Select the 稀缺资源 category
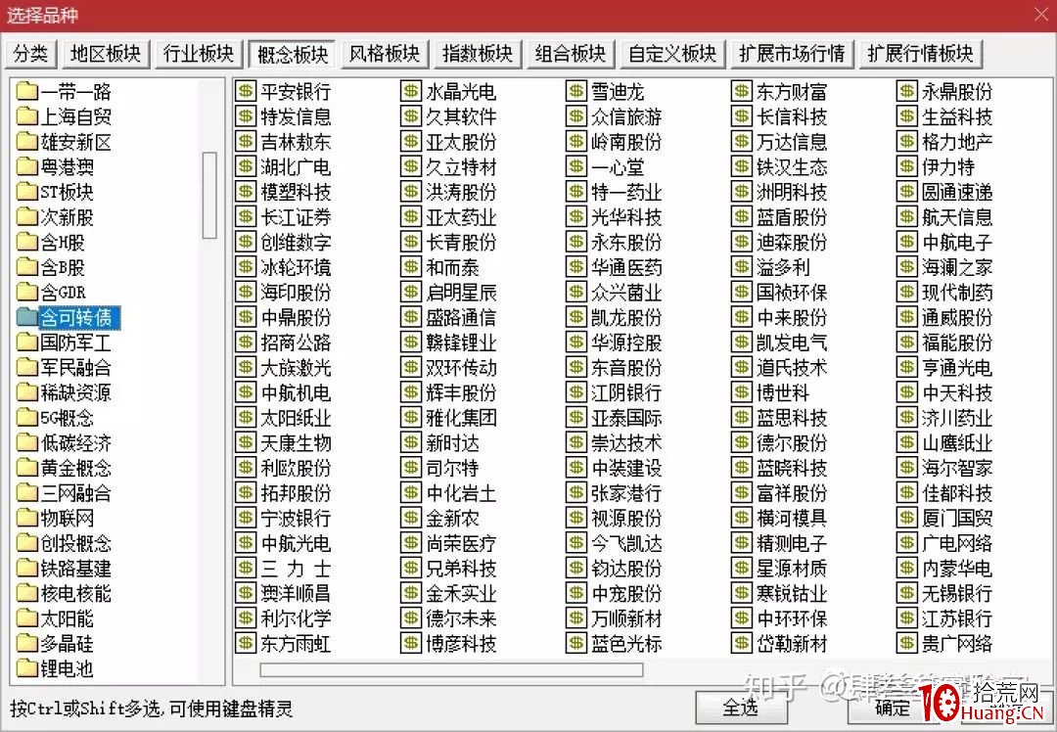The image size is (1057, 732). coord(75,392)
